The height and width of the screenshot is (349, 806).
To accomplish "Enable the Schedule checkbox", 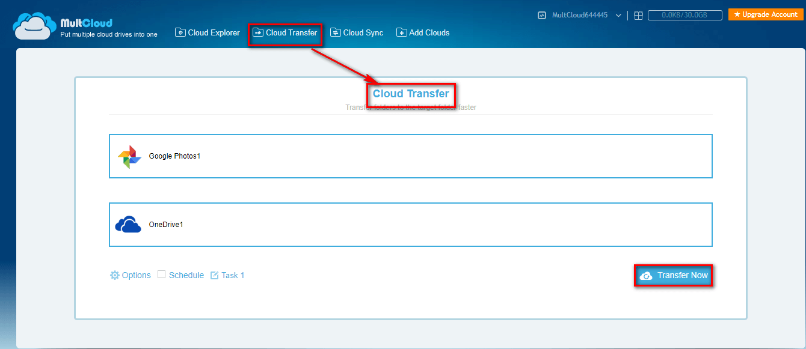I will click(161, 275).
